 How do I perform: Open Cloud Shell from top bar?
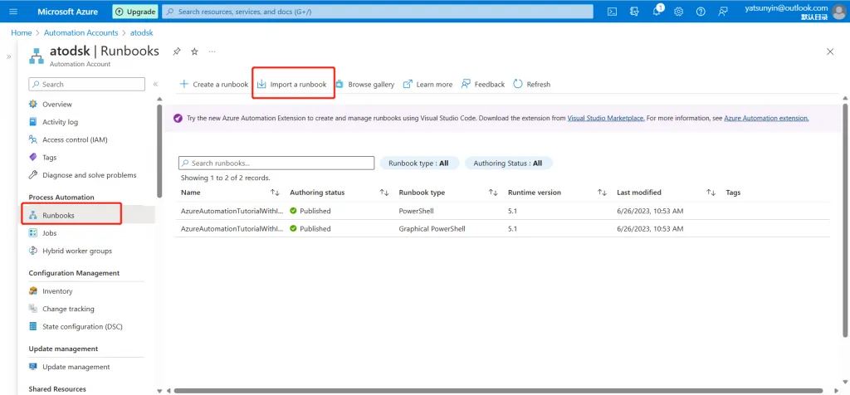point(612,12)
